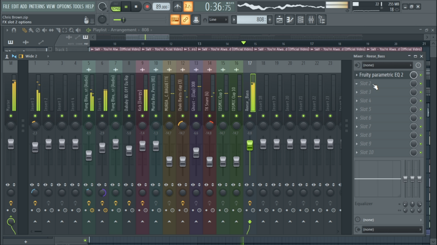Click the PAT tab in Playlist picker
This screenshot has width=437, height=245.
86,44
